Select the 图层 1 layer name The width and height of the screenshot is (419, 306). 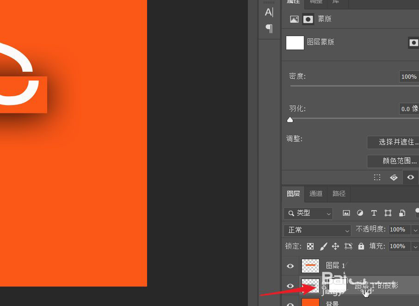335,266
